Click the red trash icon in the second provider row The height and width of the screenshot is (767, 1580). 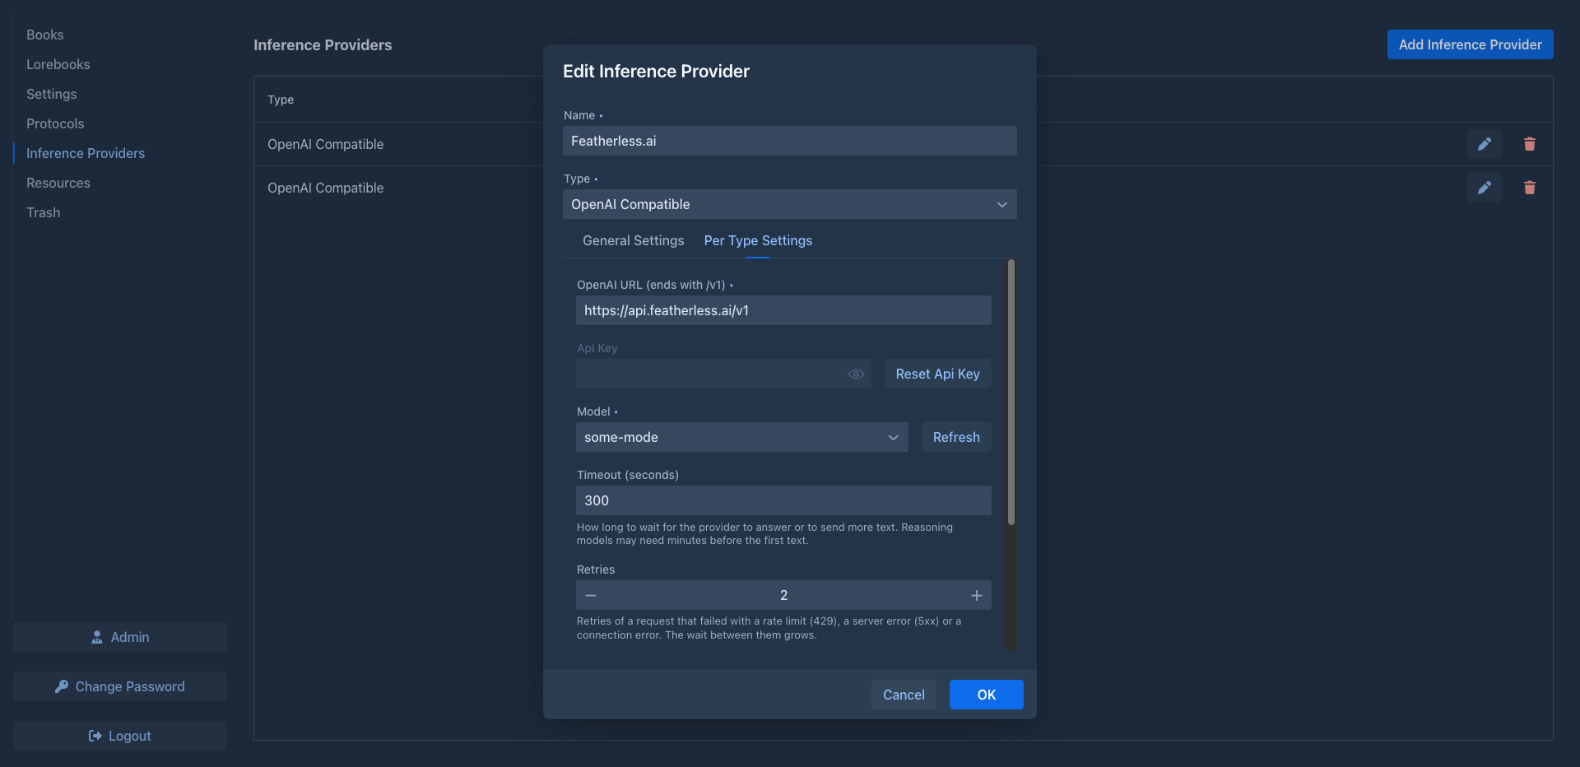1529,188
